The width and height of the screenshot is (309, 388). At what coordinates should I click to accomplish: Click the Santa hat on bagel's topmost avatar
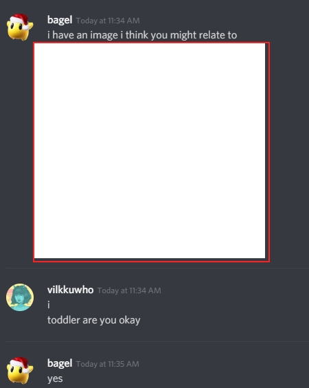click(x=21, y=21)
